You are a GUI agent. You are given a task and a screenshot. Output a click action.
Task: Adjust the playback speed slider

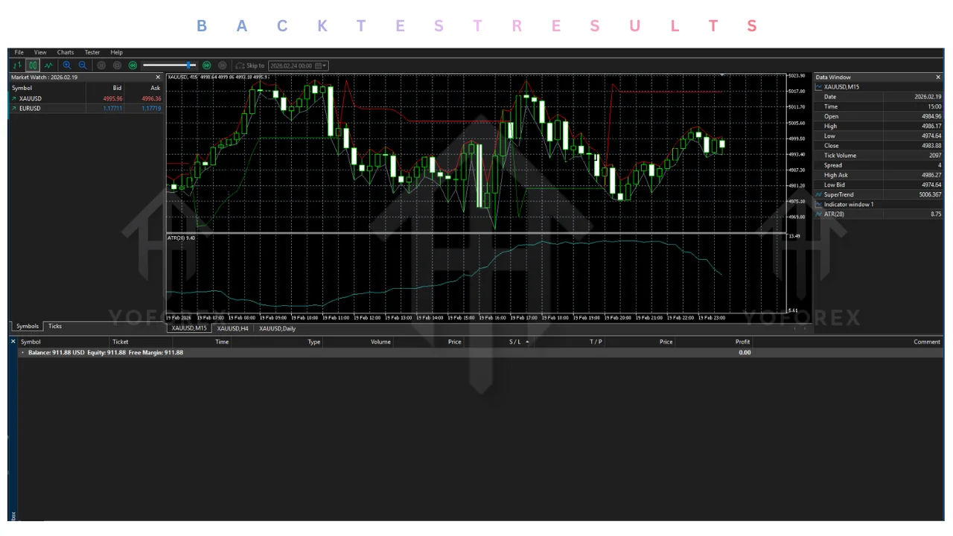(x=190, y=66)
